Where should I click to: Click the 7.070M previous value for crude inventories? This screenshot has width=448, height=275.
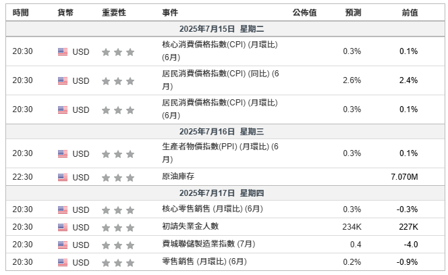(404, 177)
